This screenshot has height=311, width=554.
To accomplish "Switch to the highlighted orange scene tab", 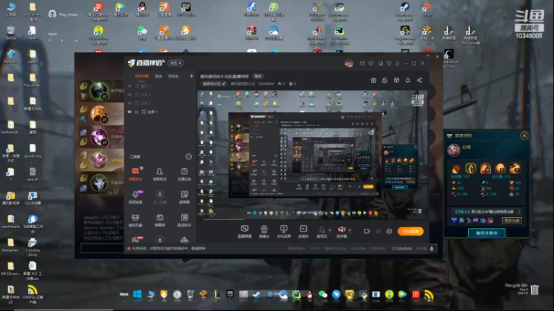I will pos(142,76).
